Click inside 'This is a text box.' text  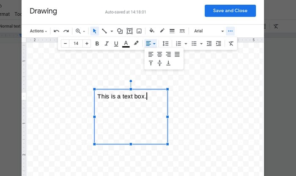click(122, 96)
